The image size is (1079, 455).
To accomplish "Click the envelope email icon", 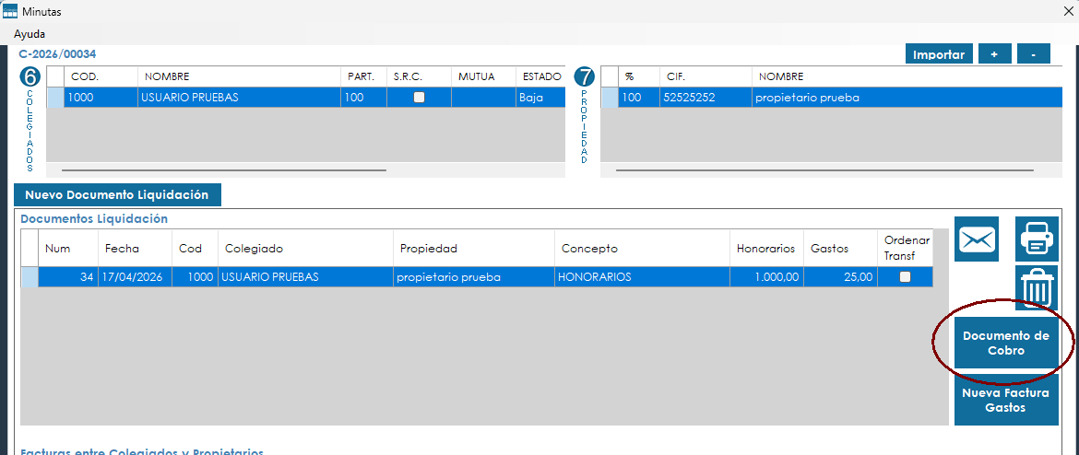I will pyautogui.click(x=978, y=239).
